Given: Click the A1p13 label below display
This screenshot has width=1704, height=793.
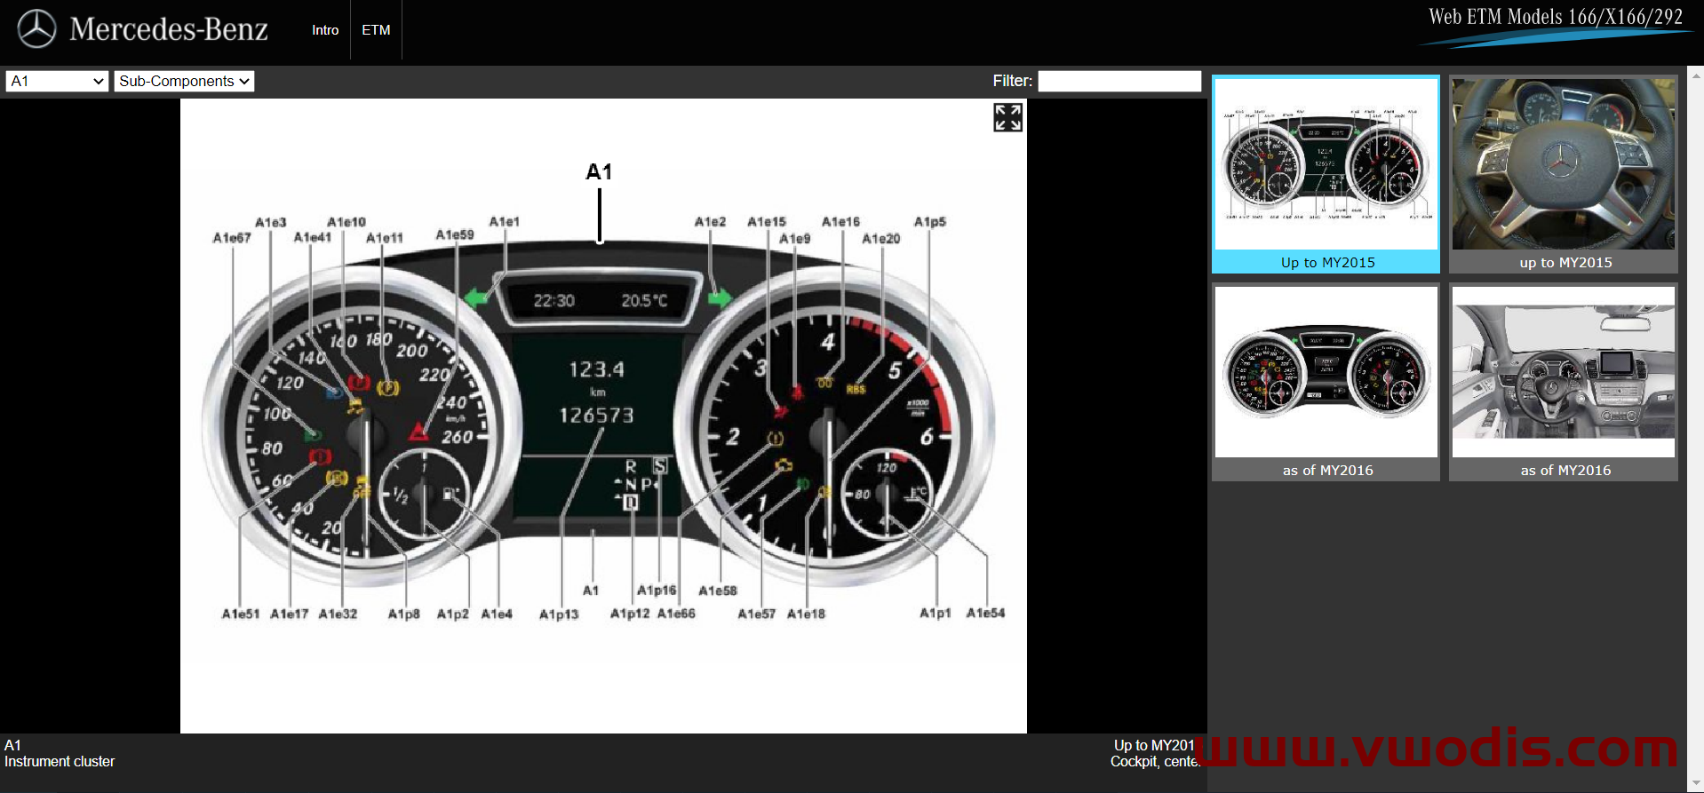Looking at the screenshot, I should [x=560, y=614].
